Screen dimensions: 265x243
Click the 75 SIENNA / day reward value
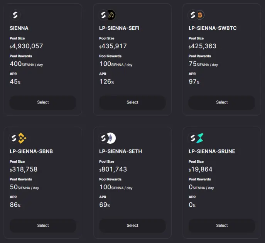click(203, 64)
